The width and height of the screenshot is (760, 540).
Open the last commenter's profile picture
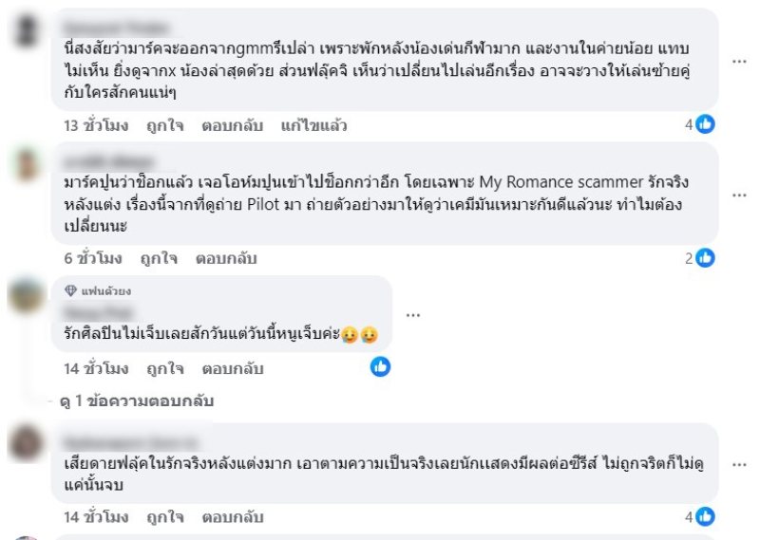click(26, 443)
